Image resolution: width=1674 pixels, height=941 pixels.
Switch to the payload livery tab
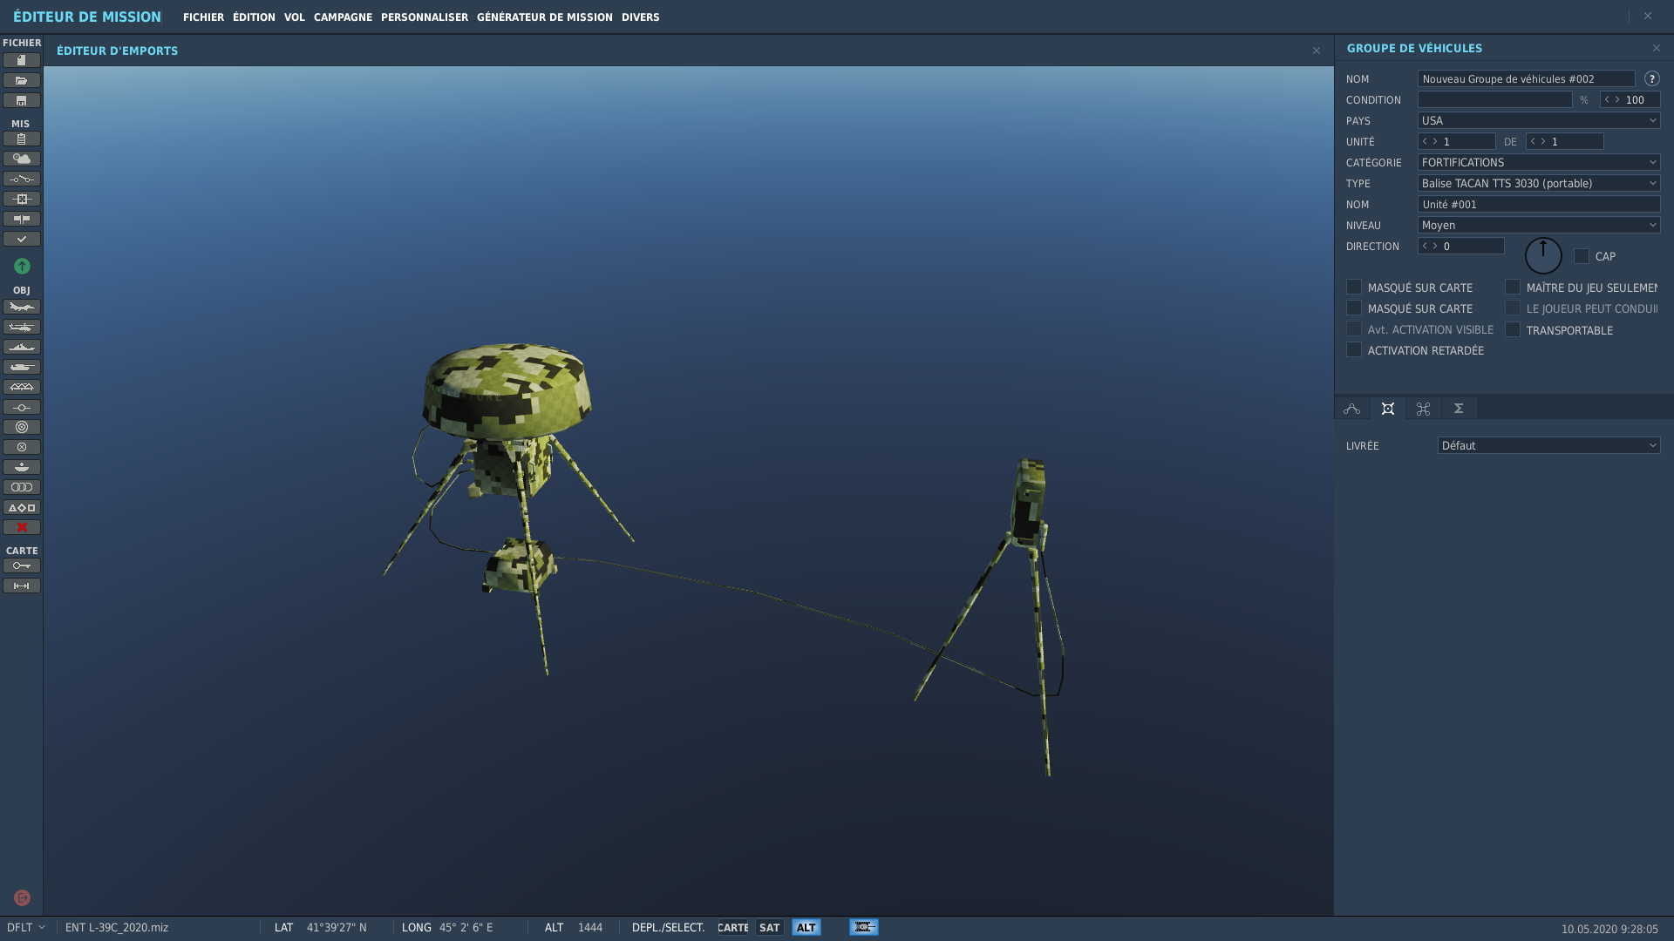pyautogui.click(x=1388, y=409)
